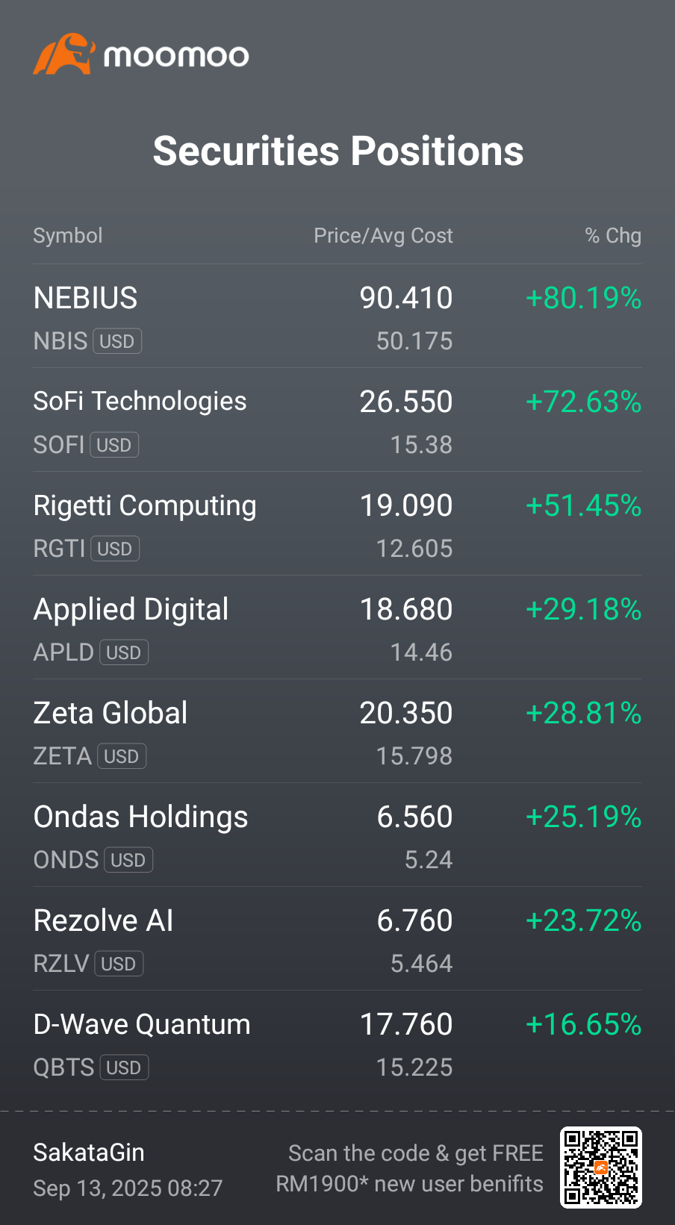The height and width of the screenshot is (1225, 675).
Task: Click the USD badge next to RGTI
Action: point(115,549)
